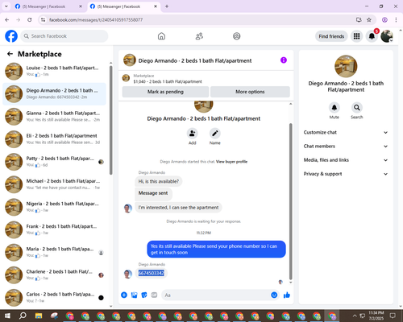
Task: Open Patty's conversation
Action: pyautogui.click(x=55, y=162)
